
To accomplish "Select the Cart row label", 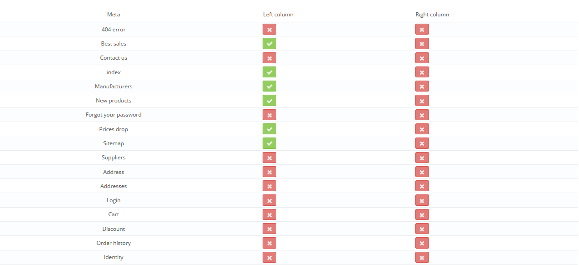I will [x=114, y=214].
